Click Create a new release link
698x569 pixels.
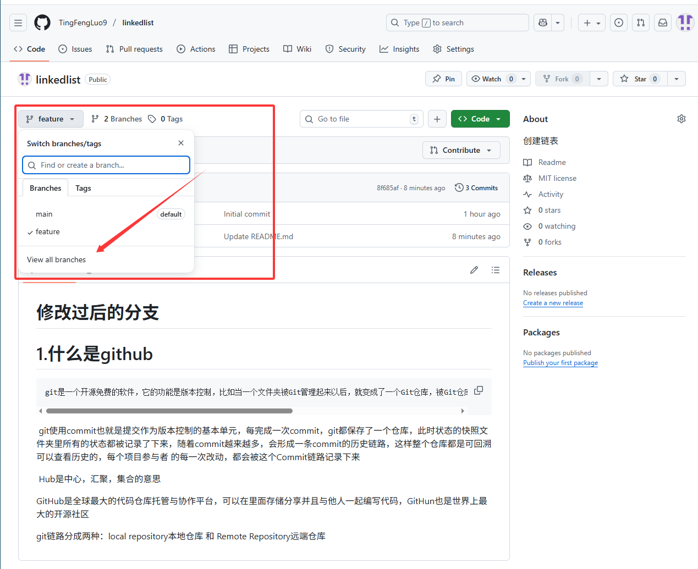553,303
